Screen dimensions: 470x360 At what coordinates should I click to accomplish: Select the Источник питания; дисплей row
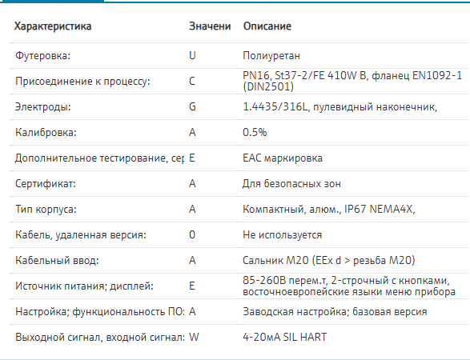point(239,286)
